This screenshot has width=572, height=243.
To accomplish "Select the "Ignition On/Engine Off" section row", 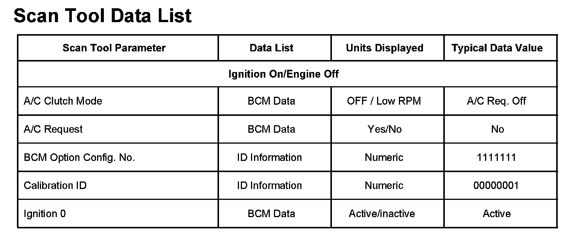I will click(x=283, y=74).
